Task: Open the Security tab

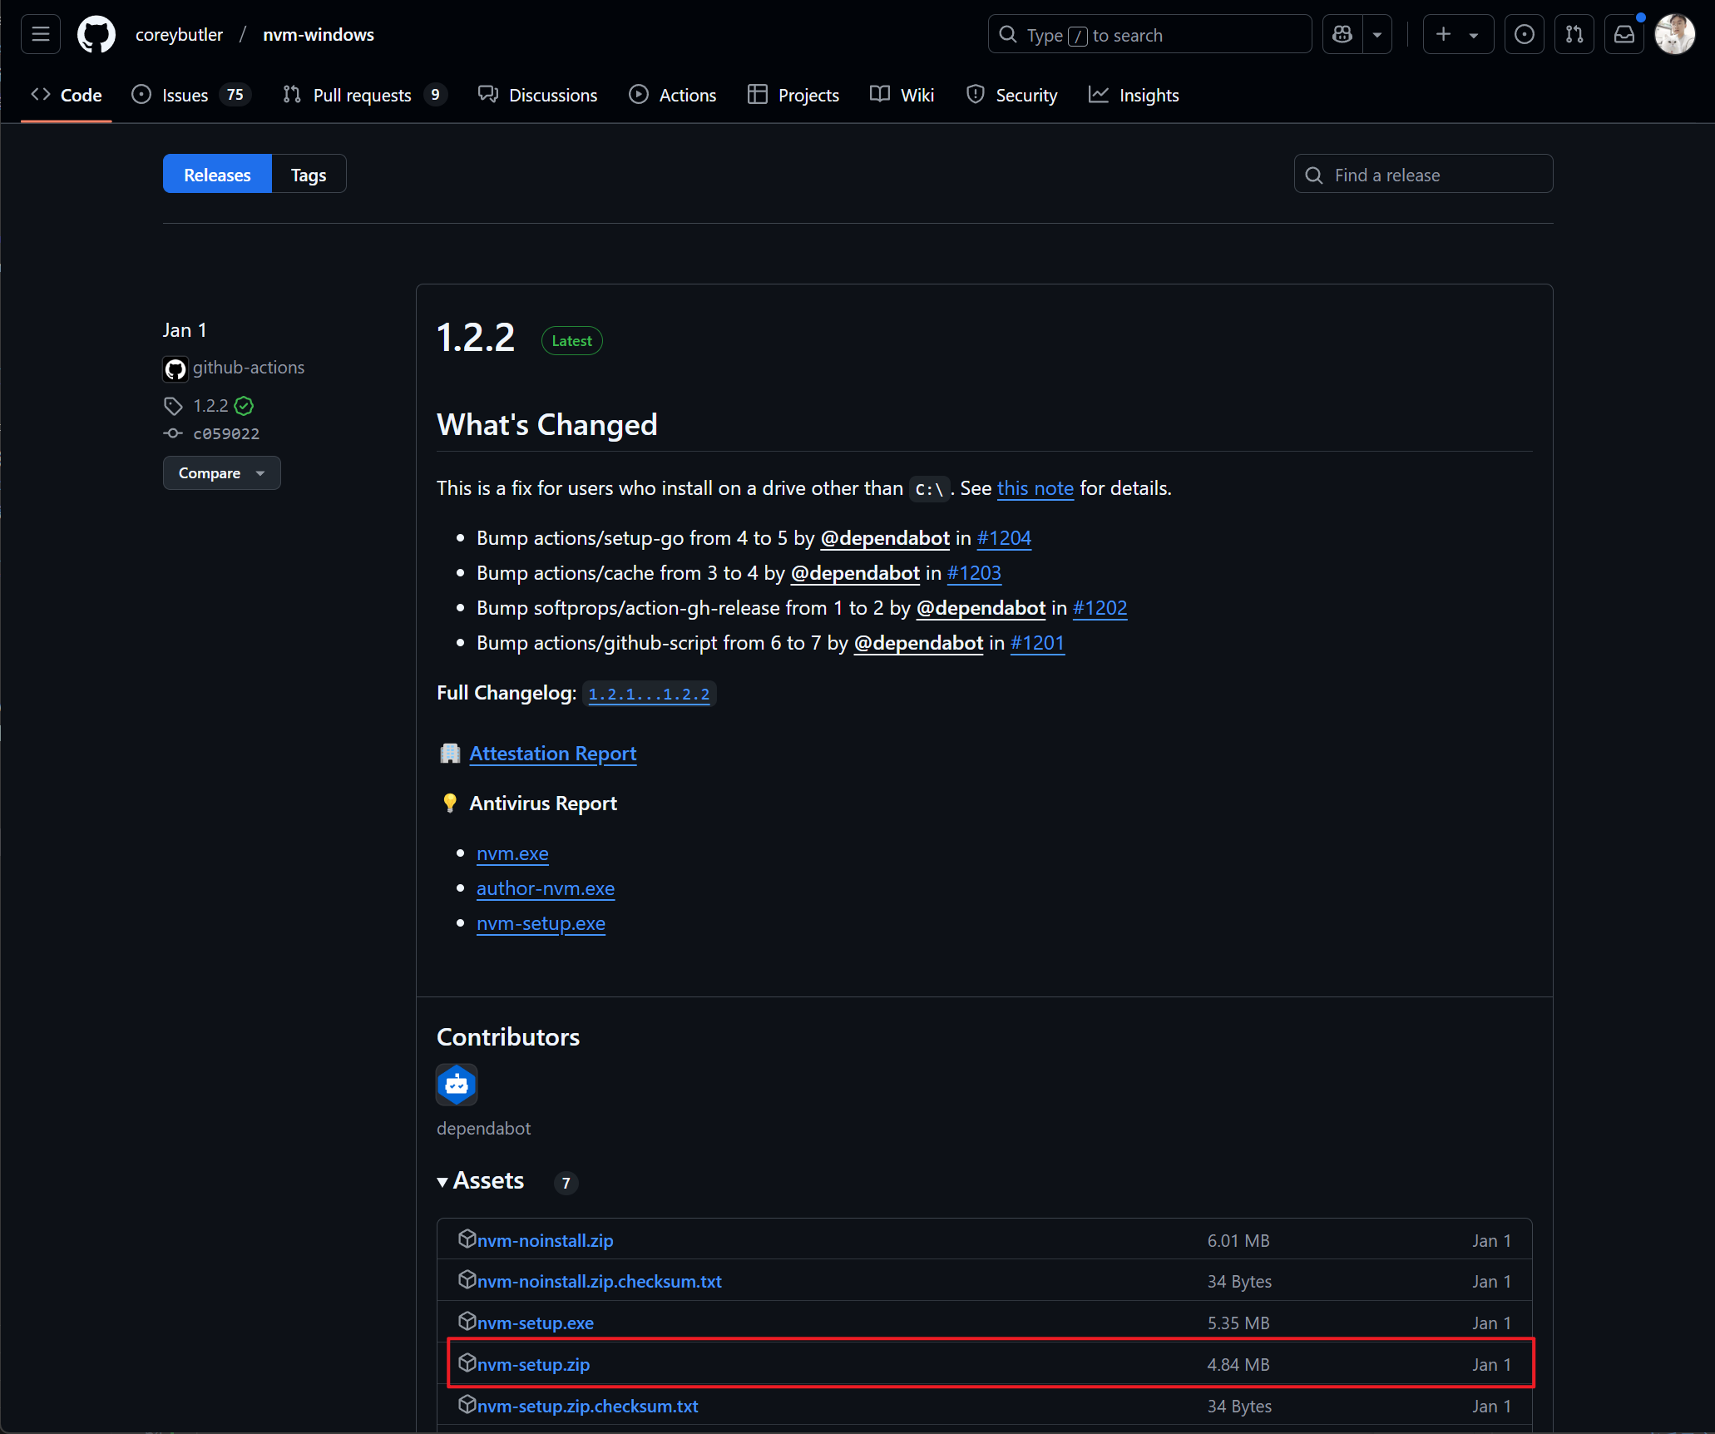Action: point(1011,95)
